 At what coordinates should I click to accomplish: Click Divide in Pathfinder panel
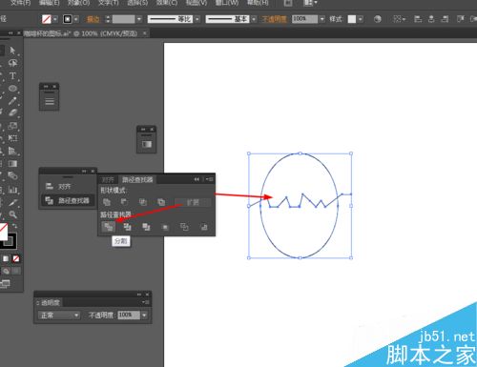(x=108, y=227)
